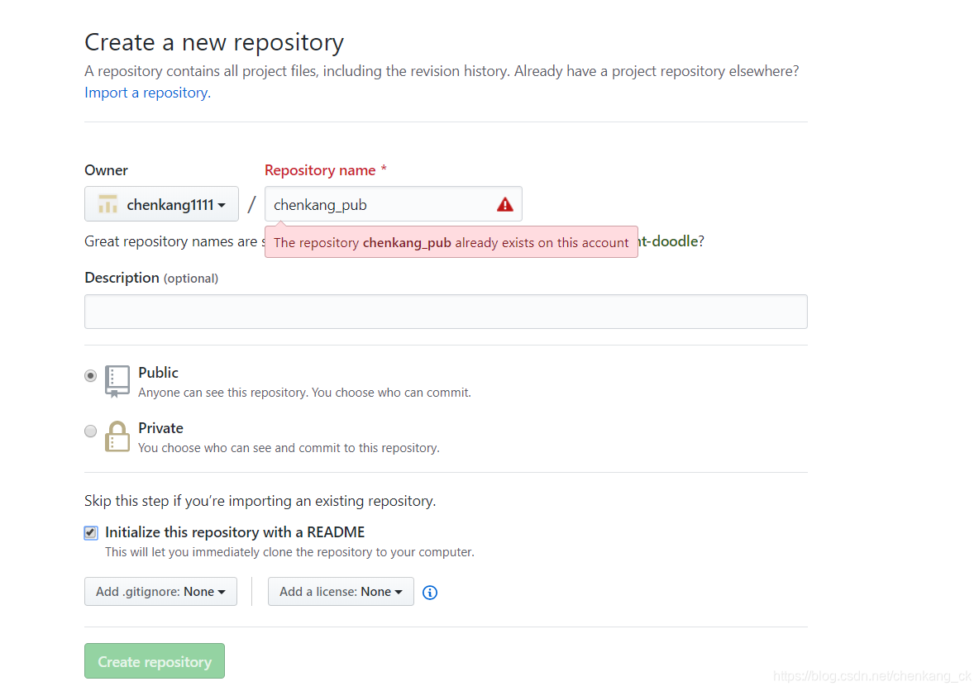This screenshot has width=979, height=691.
Task: Click You choose who can see and commit text
Action: (289, 447)
